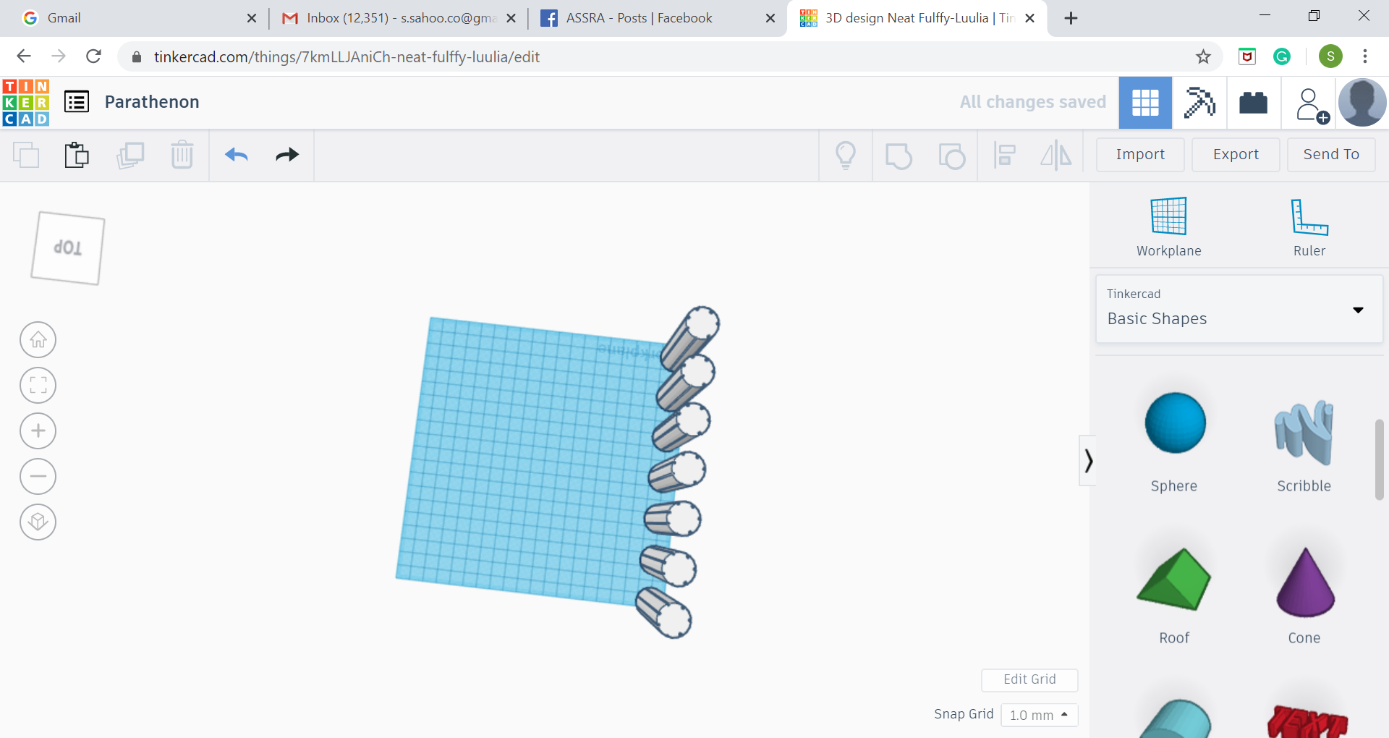This screenshot has width=1389, height=738.
Task: Undo the last action
Action: [x=237, y=155]
